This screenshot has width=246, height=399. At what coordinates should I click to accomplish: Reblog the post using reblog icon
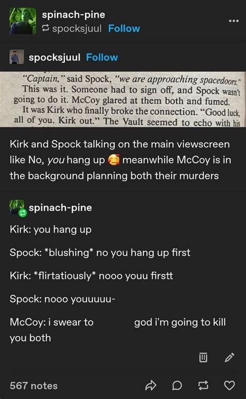[203, 386]
